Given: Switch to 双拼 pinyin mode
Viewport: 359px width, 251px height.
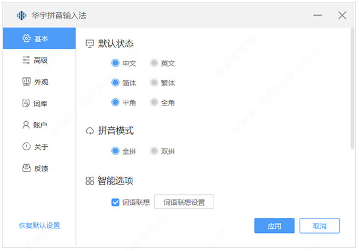Looking at the screenshot, I should point(154,151).
